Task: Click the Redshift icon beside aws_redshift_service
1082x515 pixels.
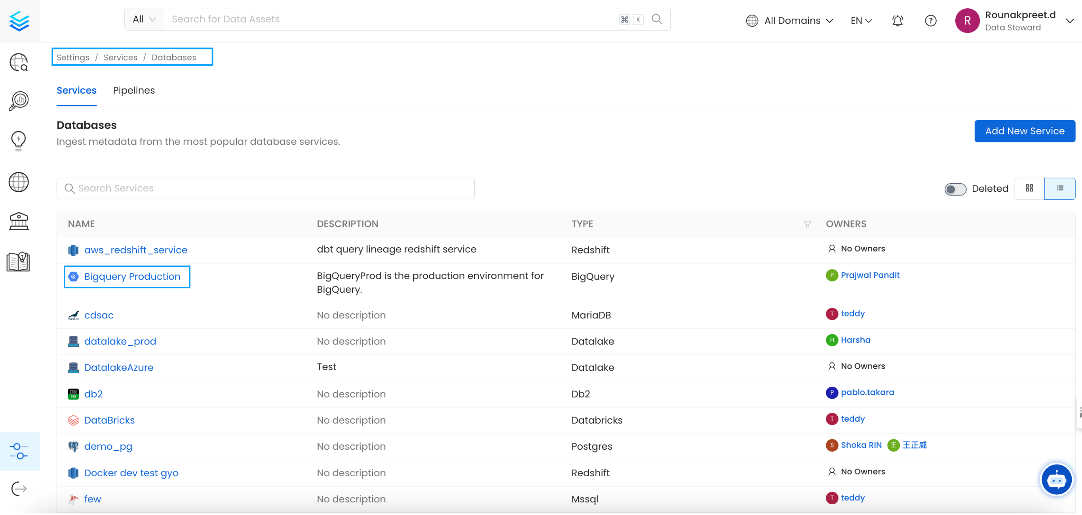Action: [x=74, y=250]
